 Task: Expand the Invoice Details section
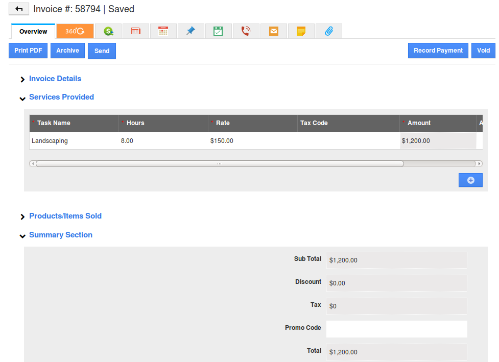click(55, 79)
